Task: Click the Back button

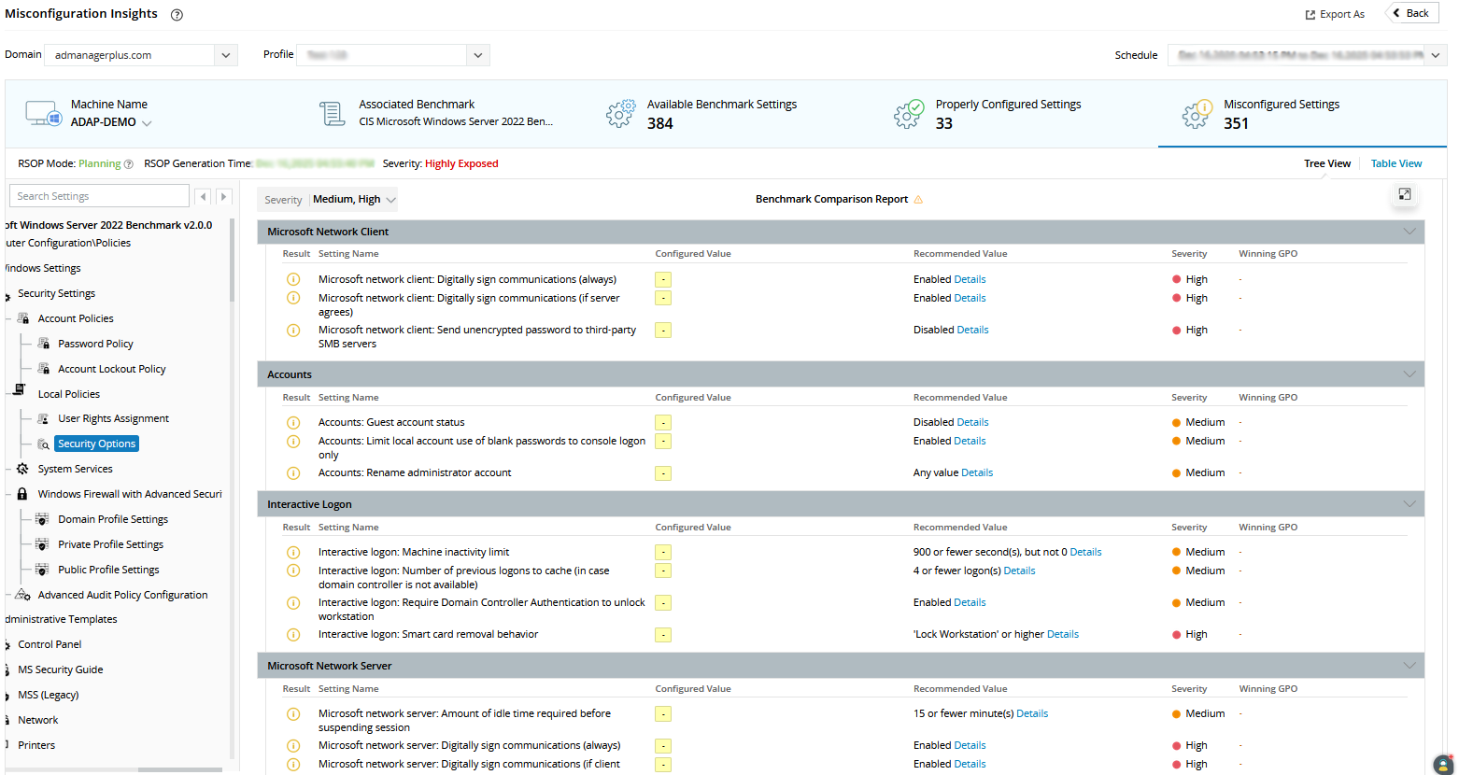Action: (x=1411, y=13)
